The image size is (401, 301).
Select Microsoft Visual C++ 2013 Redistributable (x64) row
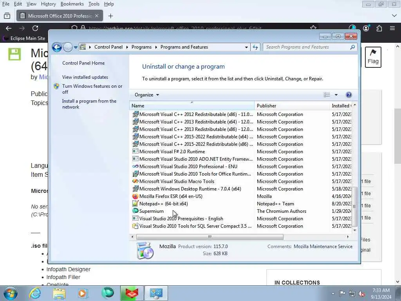click(x=242, y=122)
